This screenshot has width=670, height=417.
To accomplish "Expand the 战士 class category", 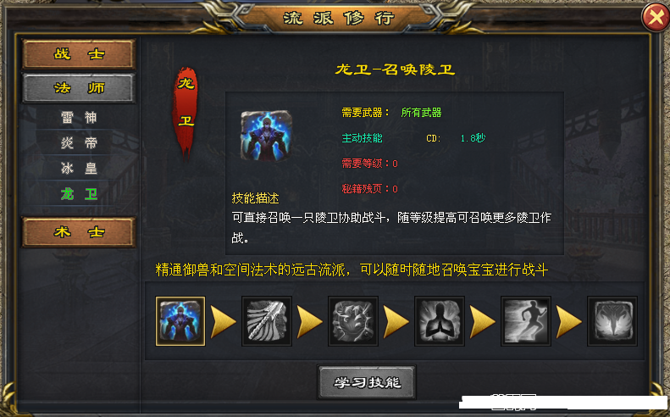I will (x=79, y=54).
